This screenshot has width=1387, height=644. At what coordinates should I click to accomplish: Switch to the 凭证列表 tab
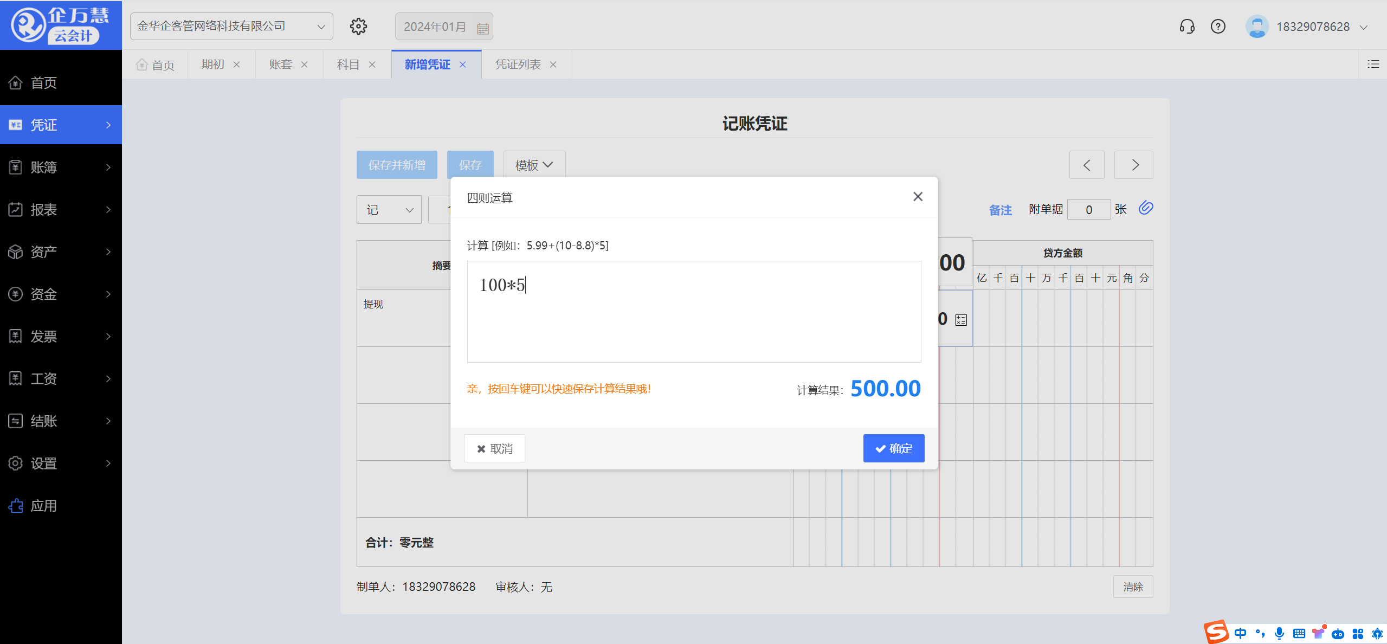518,65
